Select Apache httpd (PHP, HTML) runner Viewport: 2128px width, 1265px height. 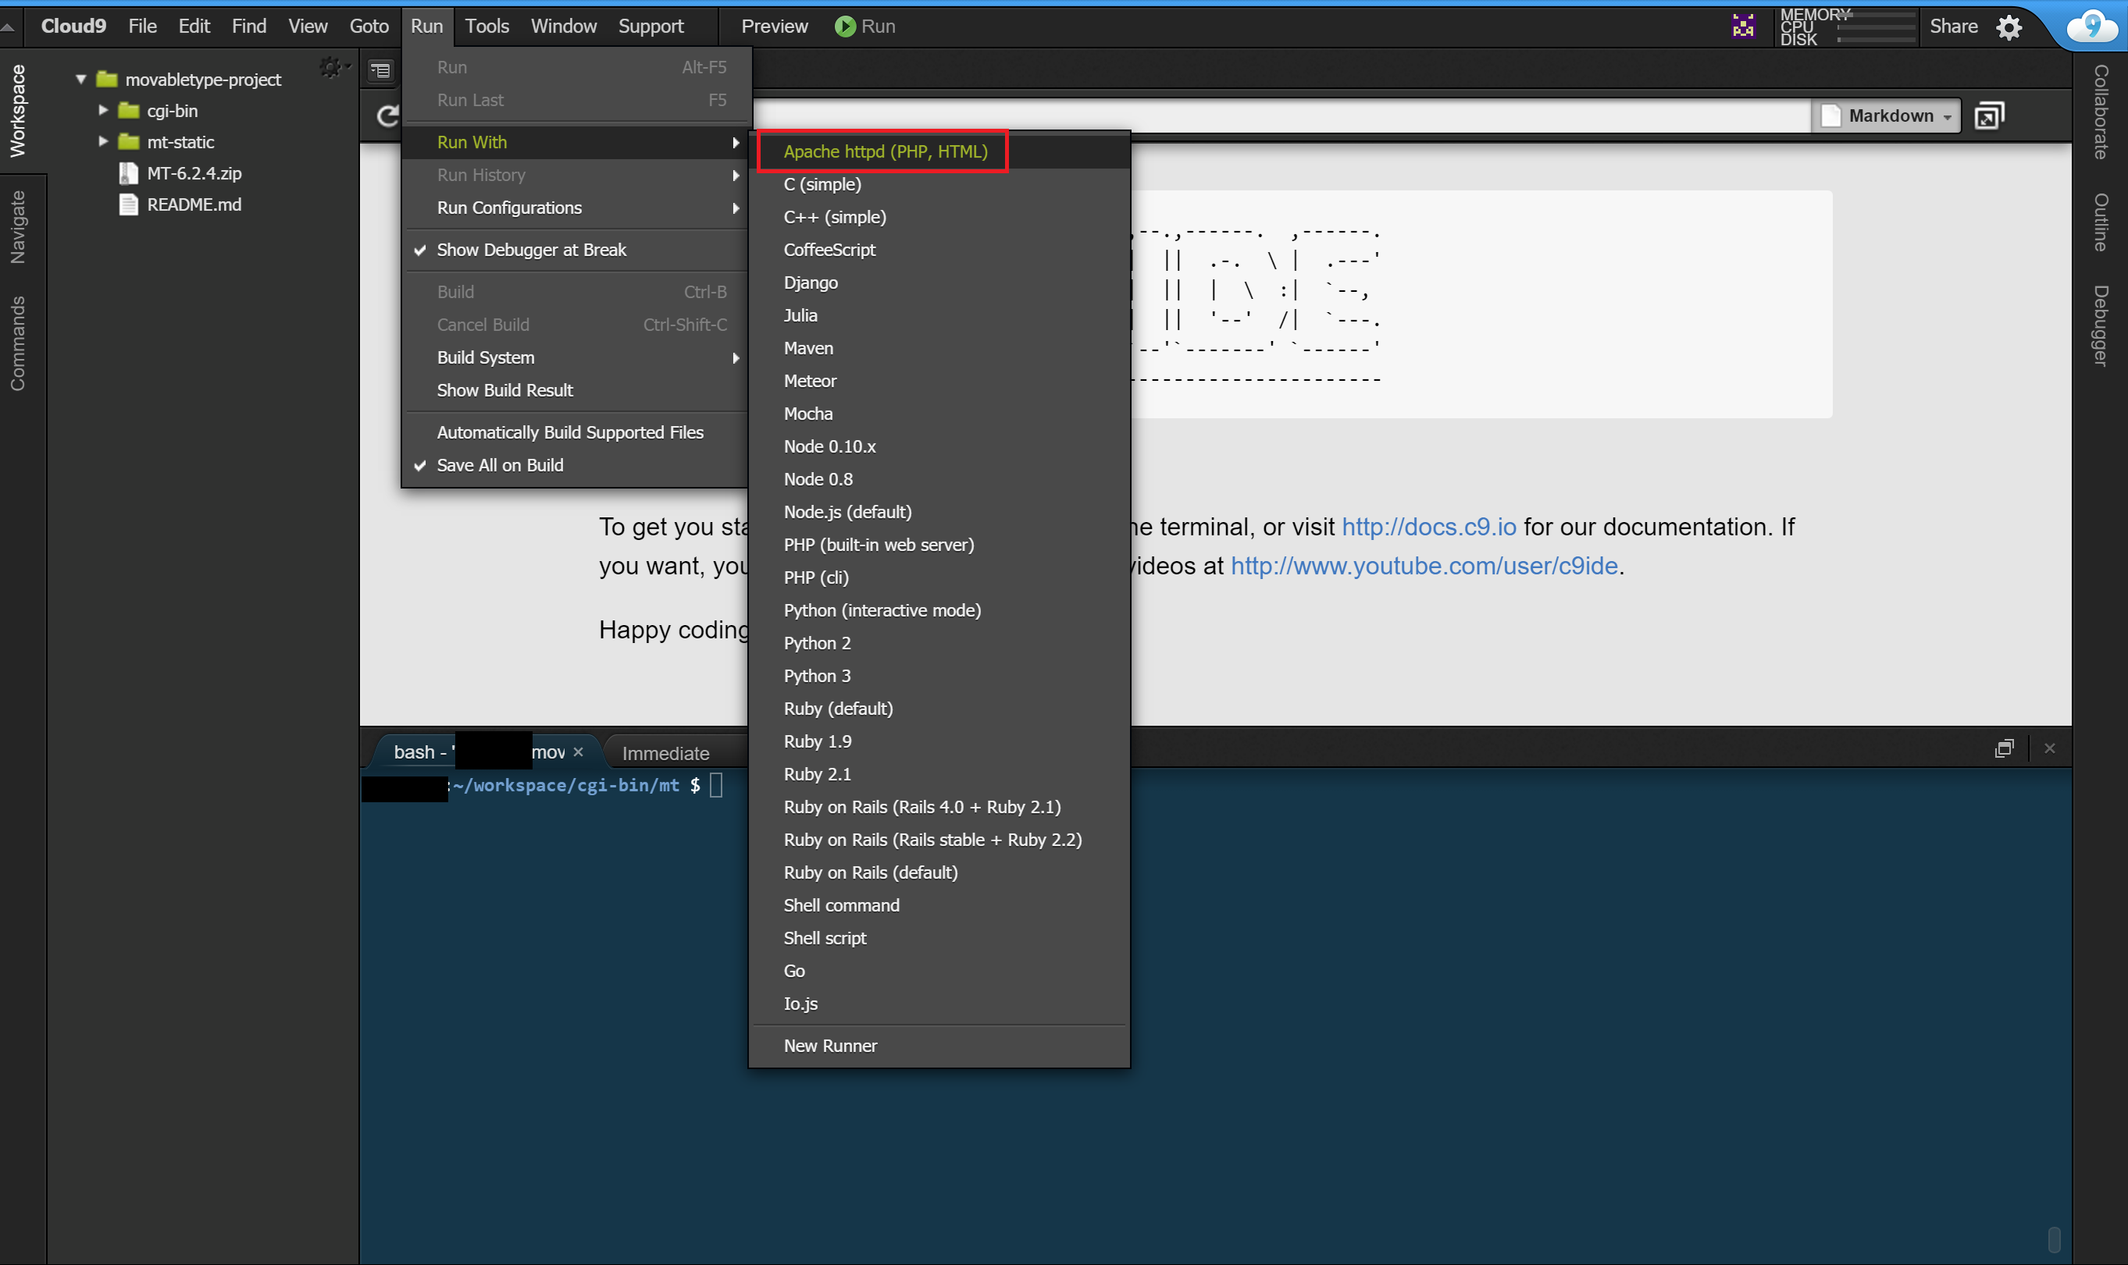885,151
